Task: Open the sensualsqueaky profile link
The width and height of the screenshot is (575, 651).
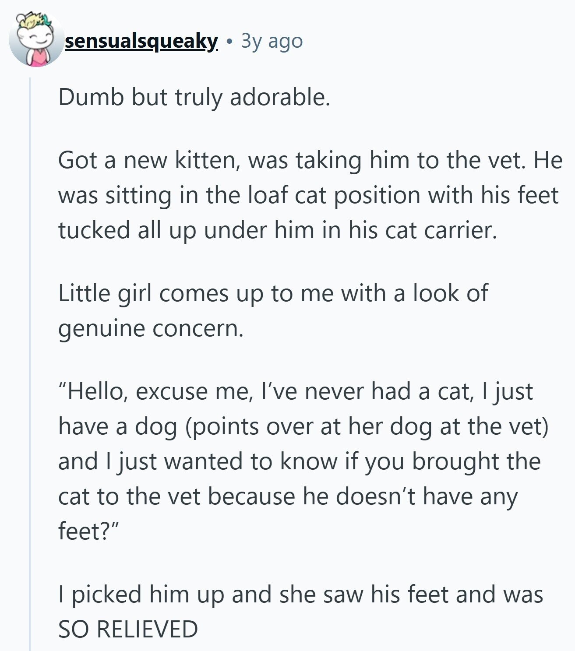Action: click(141, 41)
